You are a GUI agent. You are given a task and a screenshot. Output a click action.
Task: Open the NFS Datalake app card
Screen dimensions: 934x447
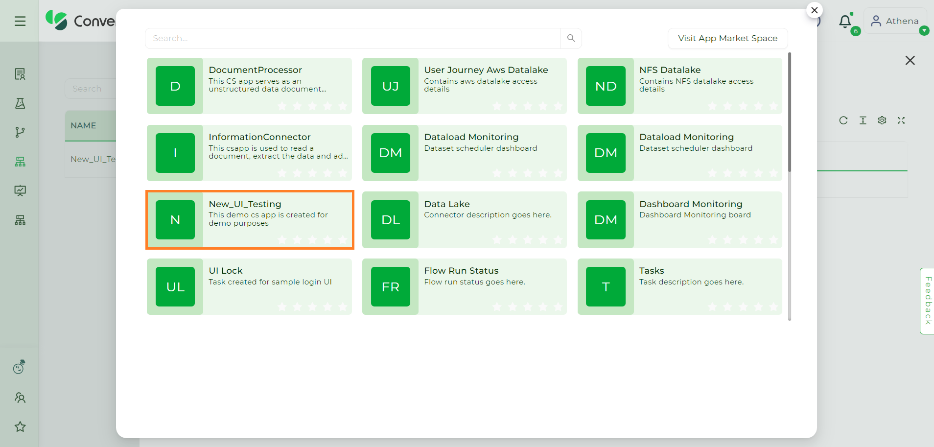pyautogui.click(x=680, y=86)
